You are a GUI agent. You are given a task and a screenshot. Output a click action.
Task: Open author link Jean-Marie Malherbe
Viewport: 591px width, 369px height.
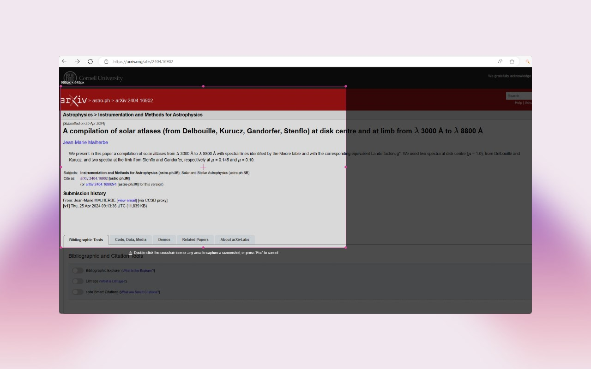(x=85, y=143)
